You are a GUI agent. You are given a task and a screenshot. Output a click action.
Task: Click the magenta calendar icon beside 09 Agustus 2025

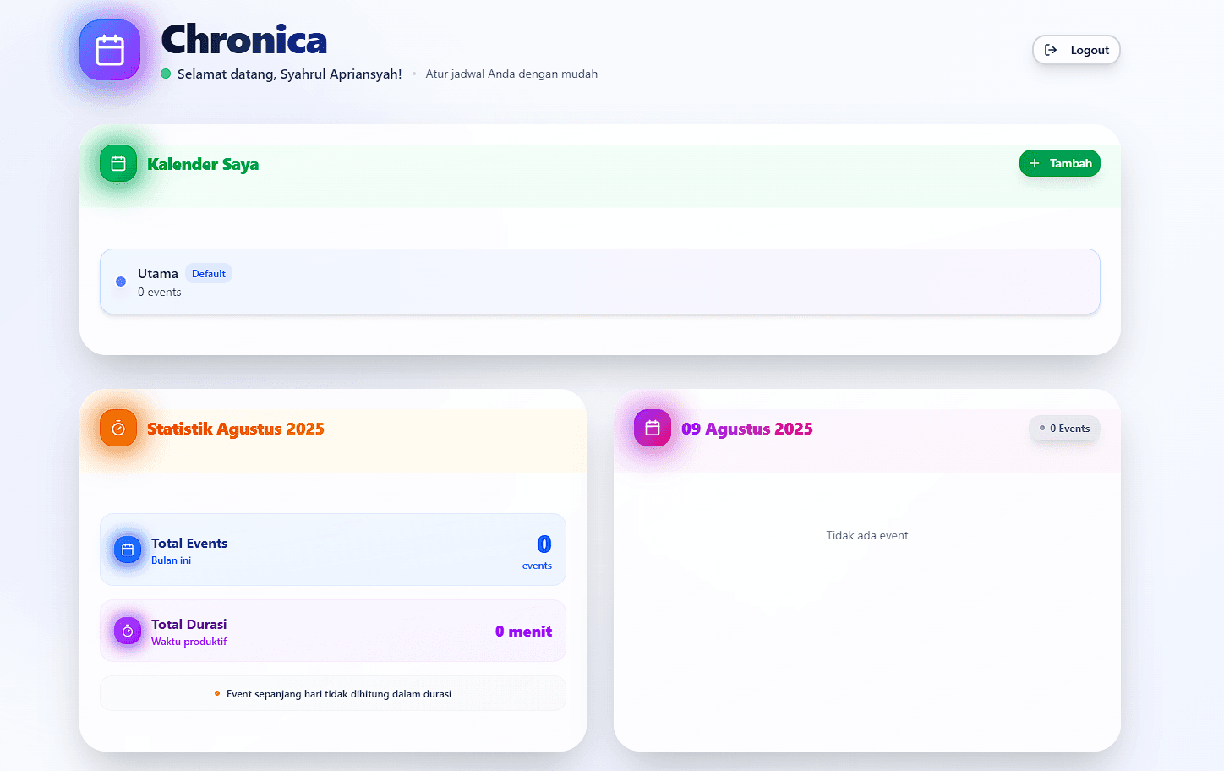point(653,429)
